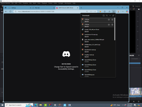Click the Downloads button in the Edge toolbar
Screen dimensions: 142x107
coord(114,11)
